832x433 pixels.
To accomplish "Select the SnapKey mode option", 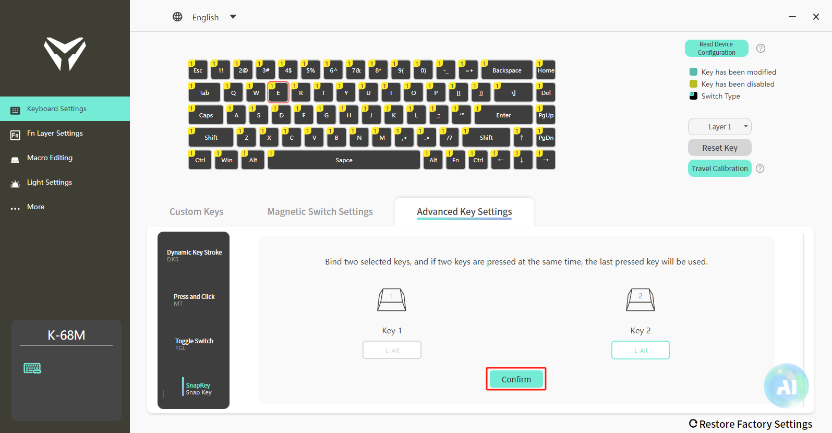I will [198, 388].
